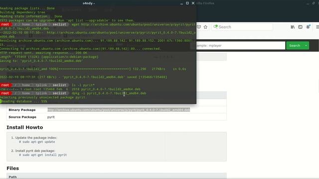The image size is (319, 179).
Task: Click the 'Source Package' row label
Action: (x=22, y=117)
